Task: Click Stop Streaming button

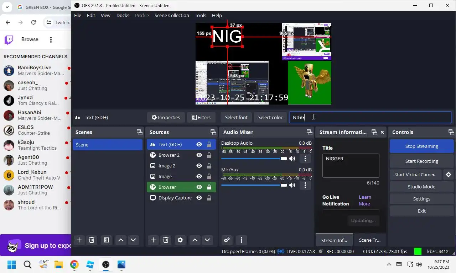Action: pyautogui.click(x=422, y=146)
